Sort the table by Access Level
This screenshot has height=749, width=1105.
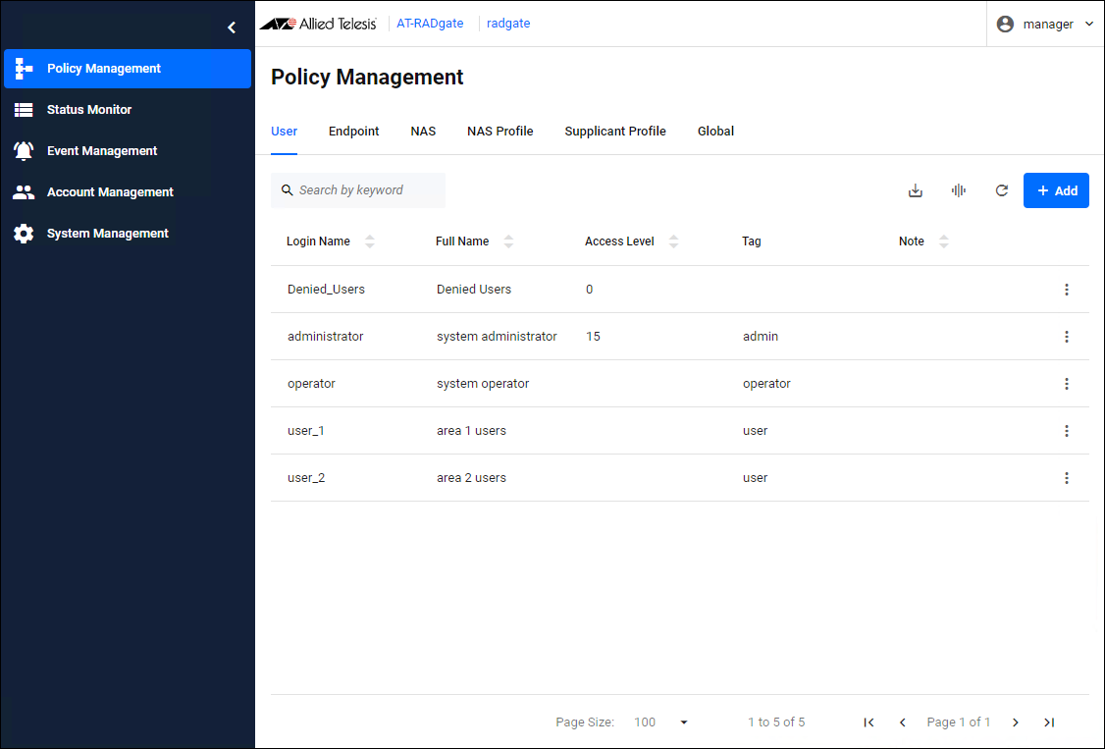coord(673,241)
